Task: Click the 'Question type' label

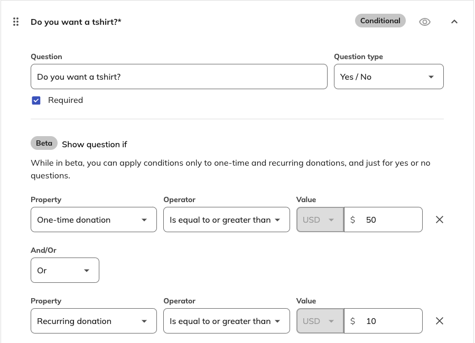Action: point(358,56)
